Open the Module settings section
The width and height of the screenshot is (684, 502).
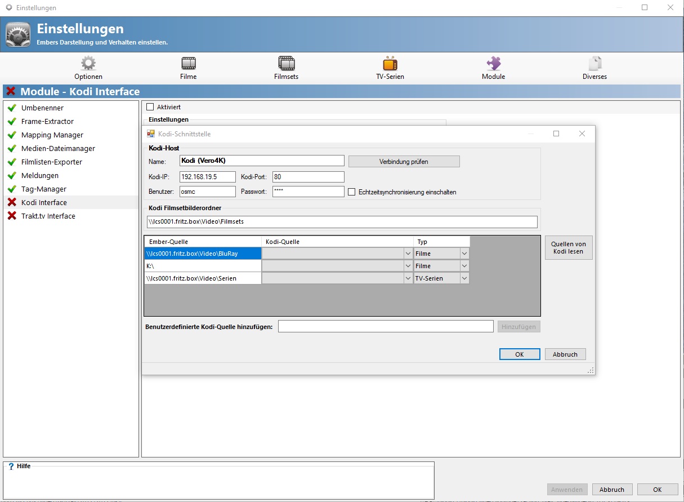click(493, 68)
